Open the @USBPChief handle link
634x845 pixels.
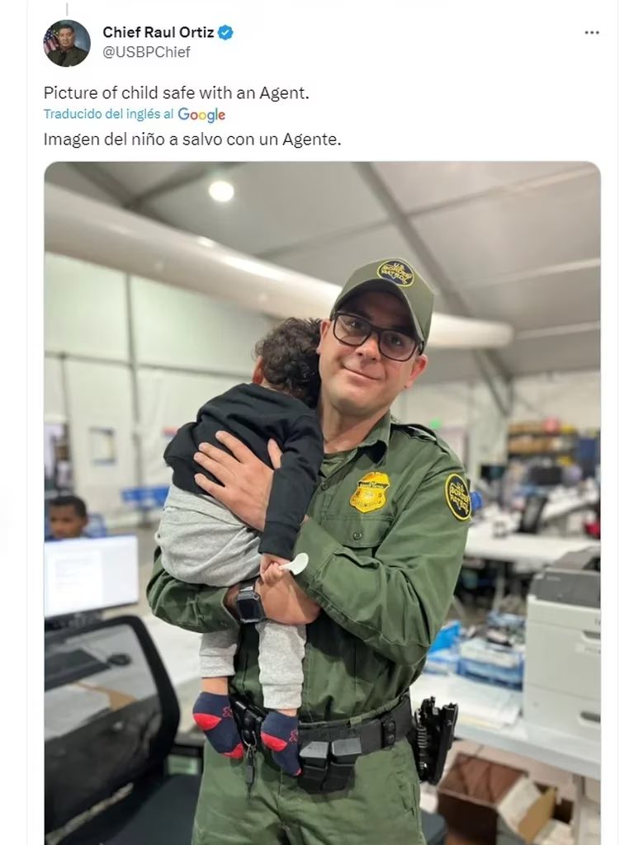(x=146, y=52)
